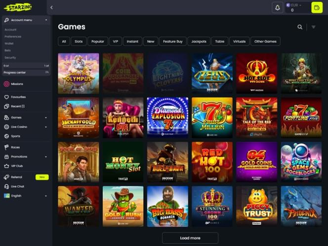Click the Starzino logo

tap(18, 7)
